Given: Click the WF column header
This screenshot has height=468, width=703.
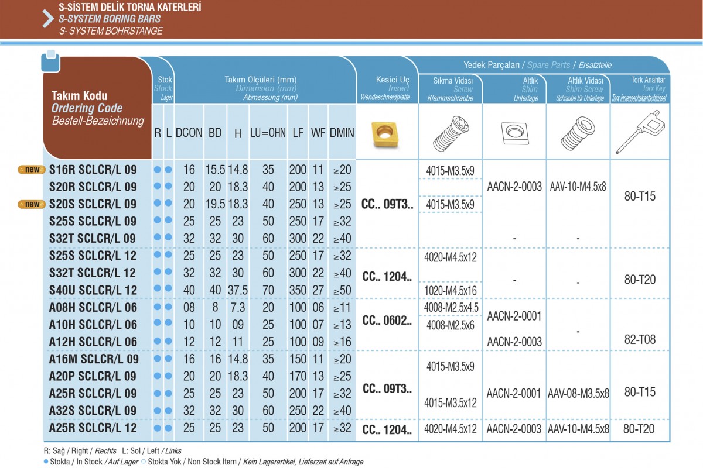Looking at the screenshot, I should [318, 133].
